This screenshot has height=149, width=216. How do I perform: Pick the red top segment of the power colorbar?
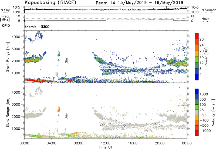point(197,36)
